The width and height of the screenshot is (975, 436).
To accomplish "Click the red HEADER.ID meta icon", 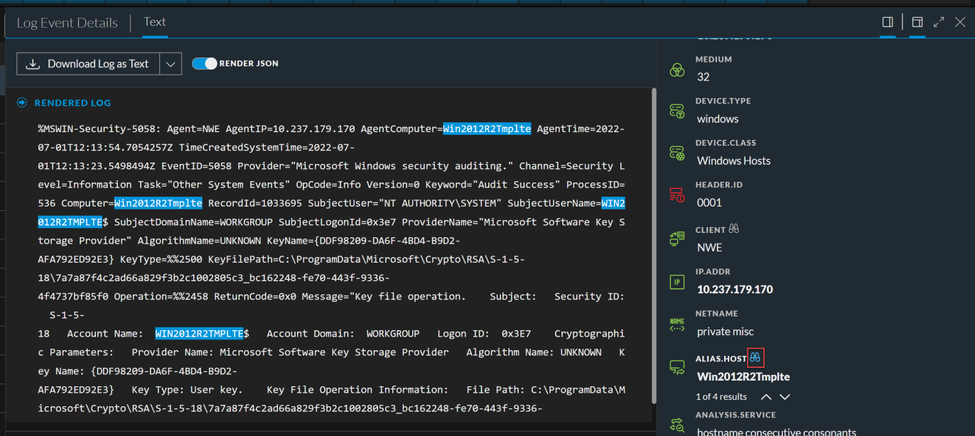I will (x=677, y=195).
